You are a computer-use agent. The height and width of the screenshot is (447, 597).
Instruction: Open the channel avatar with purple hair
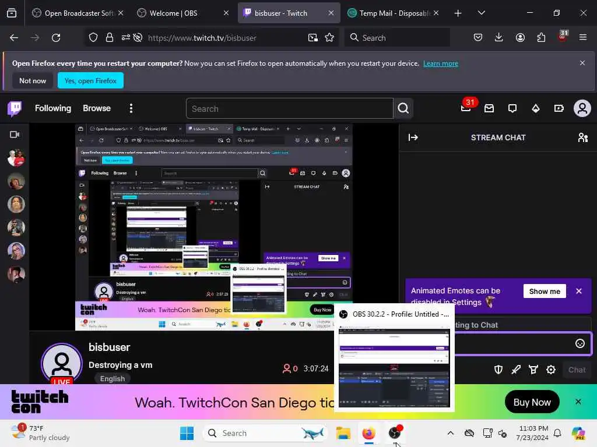(x=16, y=251)
